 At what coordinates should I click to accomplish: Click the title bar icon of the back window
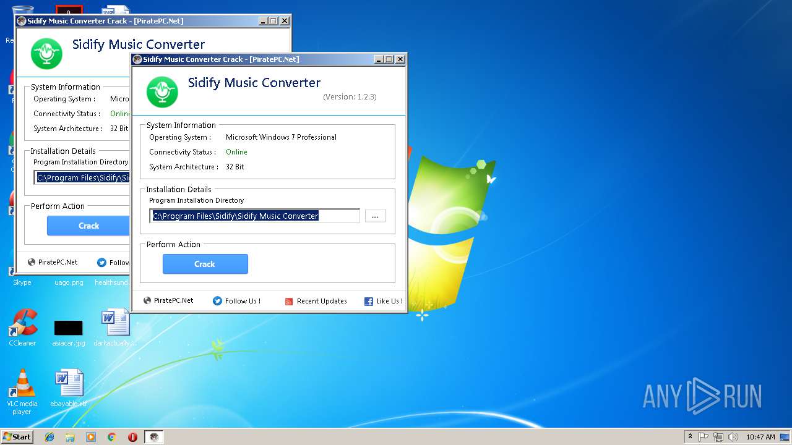tap(22, 21)
